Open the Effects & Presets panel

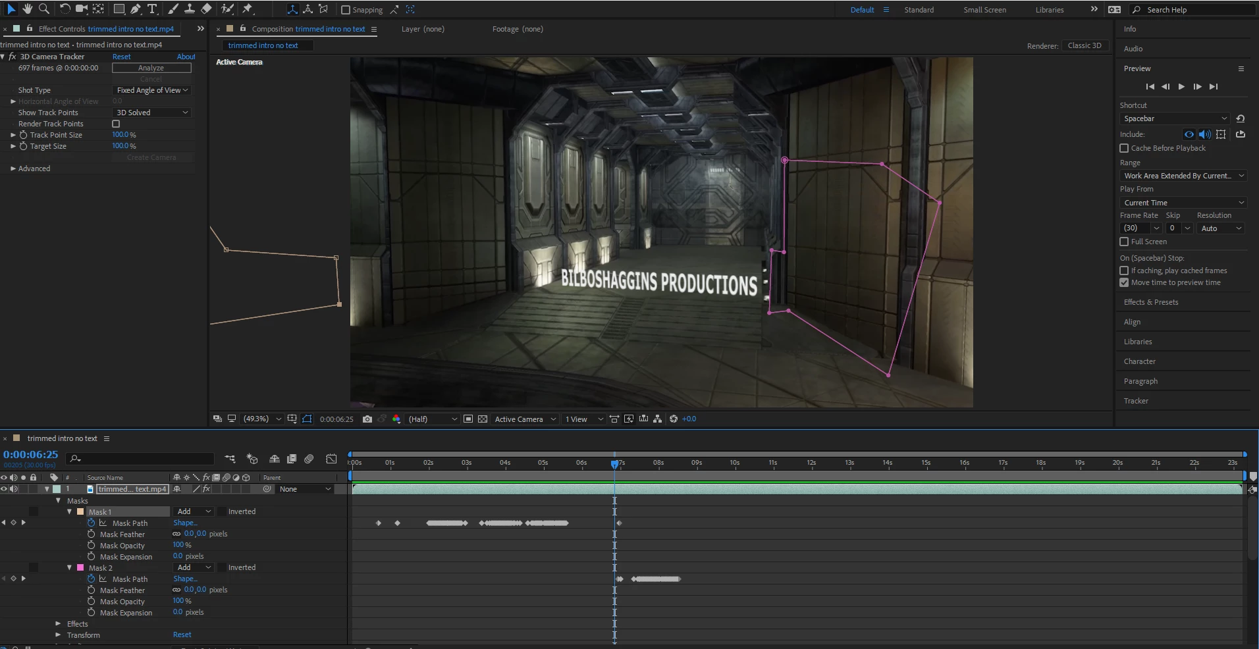pos(1150,302)
